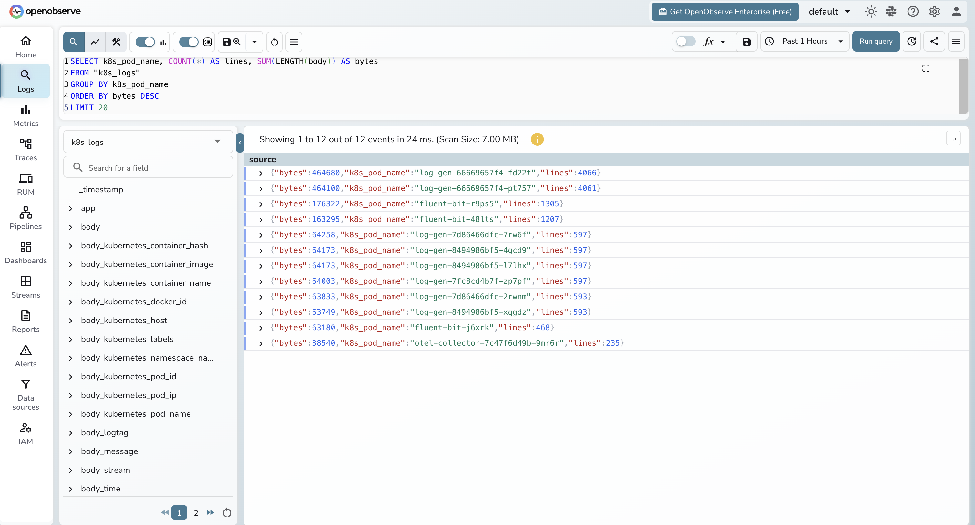Image resolution: width=975 pixels, height=525 pixels.
Task: Toggle the SQL mode switch
Action: point(189,42)
